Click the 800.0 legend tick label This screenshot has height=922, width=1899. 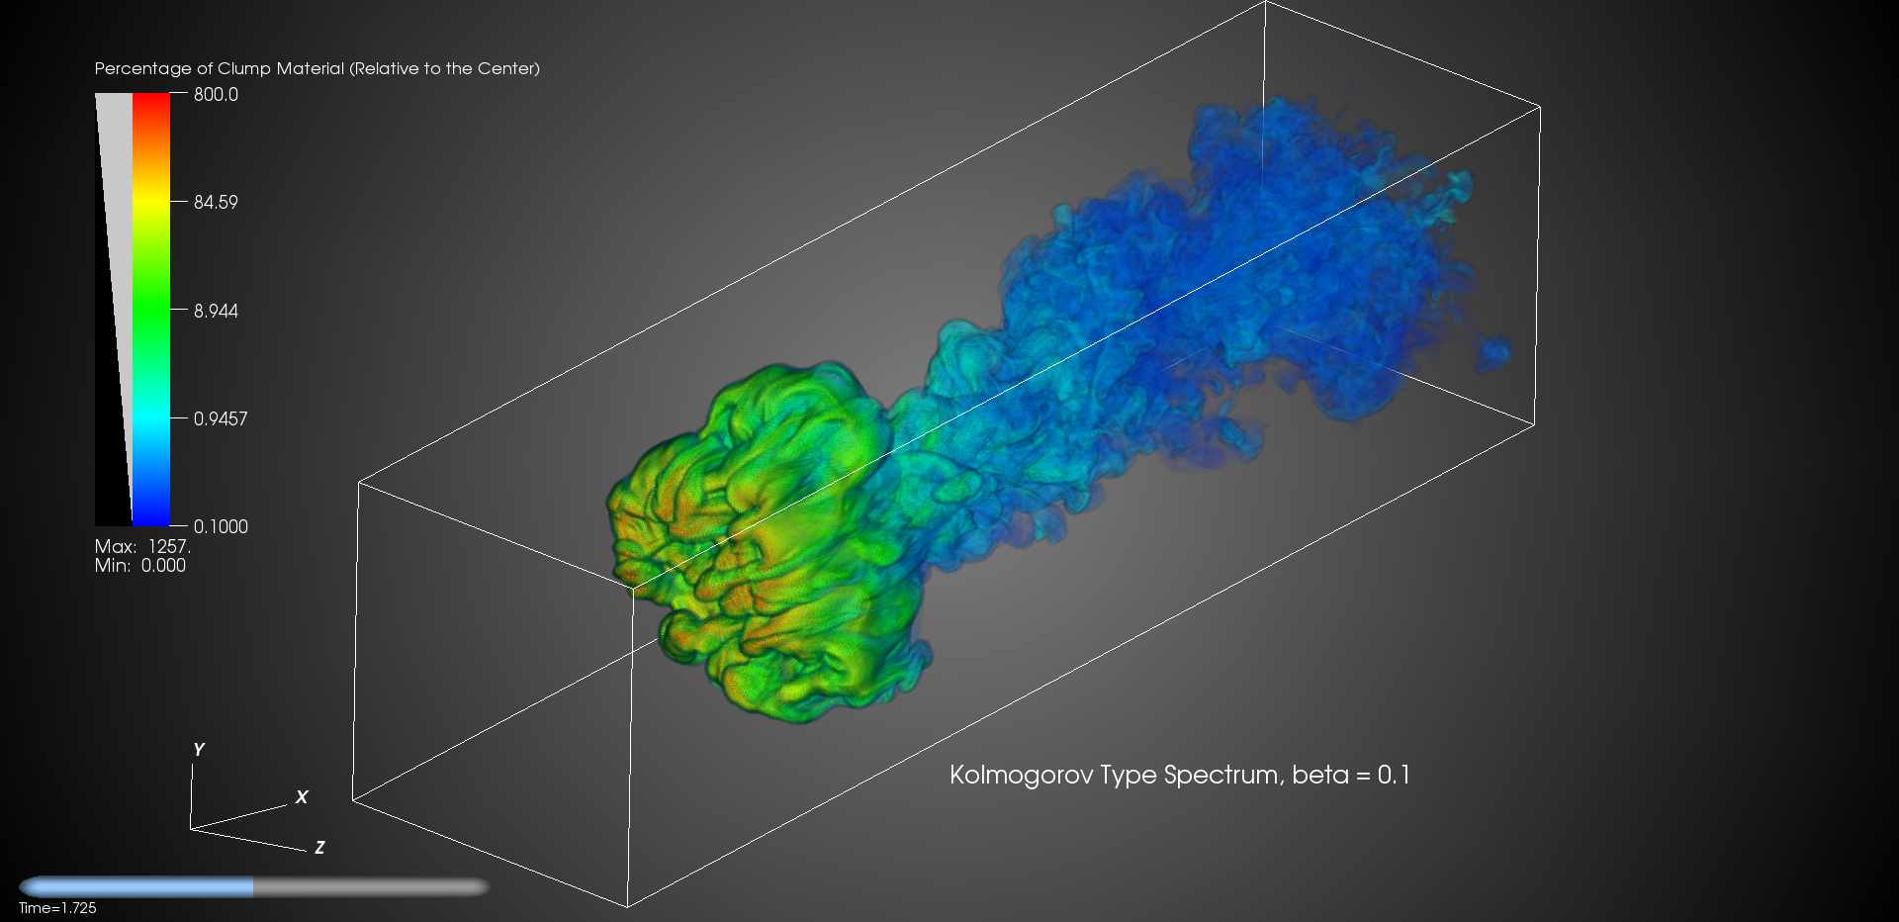[x=216, y=95]
